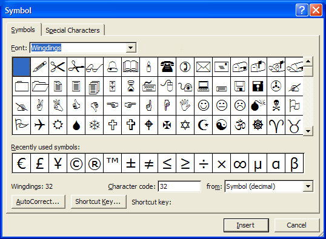Select the blank space symbol cell

22,67
